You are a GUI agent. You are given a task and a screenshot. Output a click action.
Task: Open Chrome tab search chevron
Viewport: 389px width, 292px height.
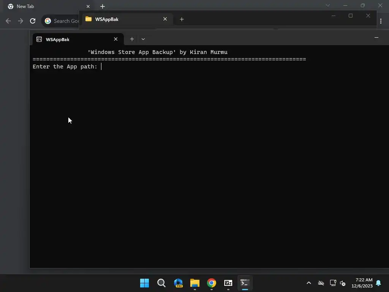328,5
